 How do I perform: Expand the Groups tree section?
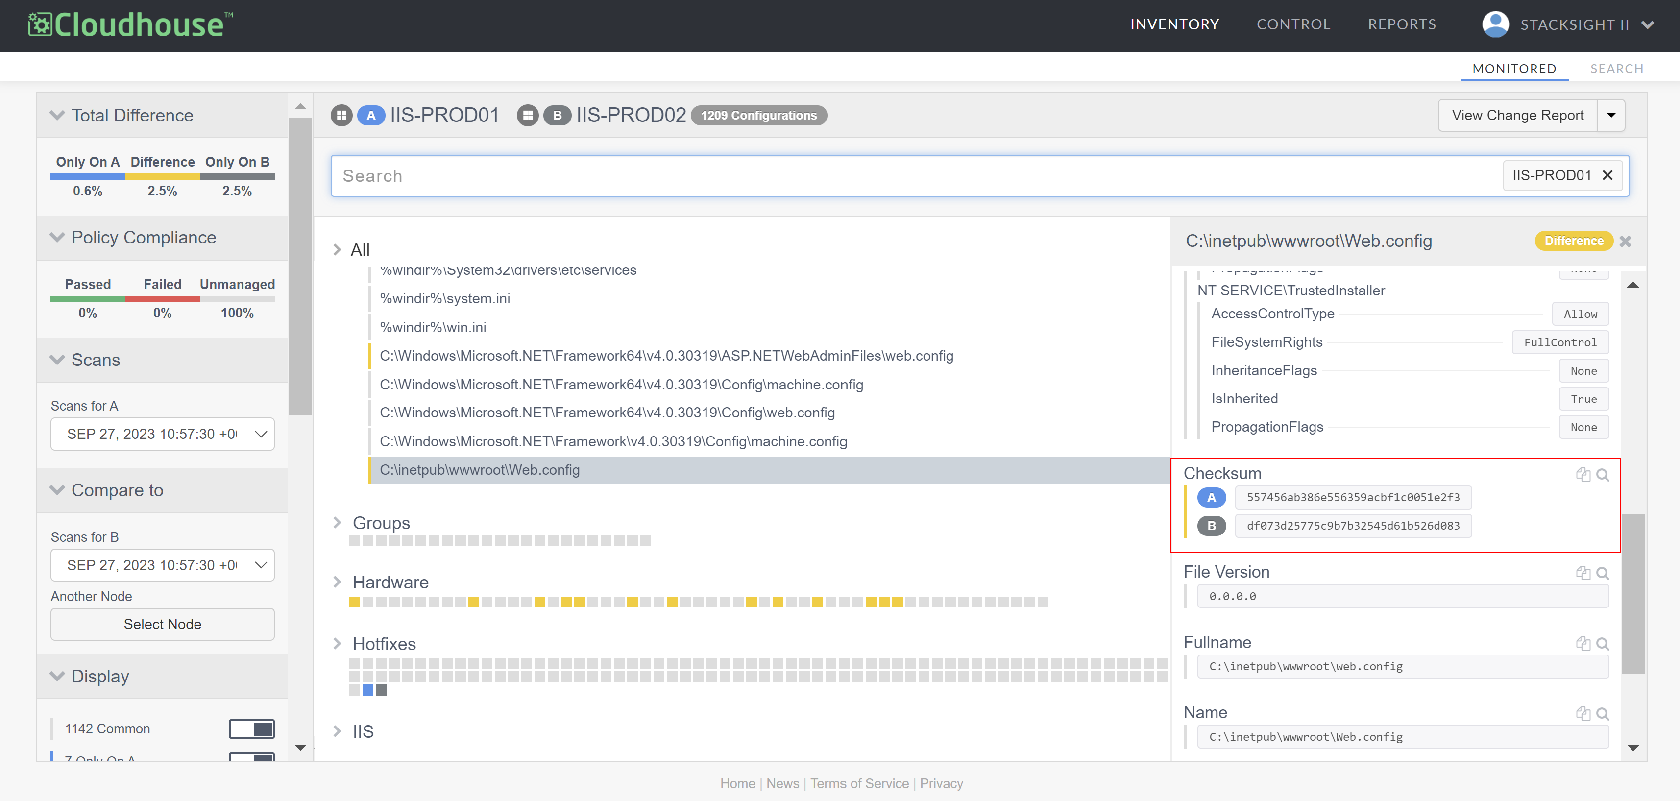337,523
